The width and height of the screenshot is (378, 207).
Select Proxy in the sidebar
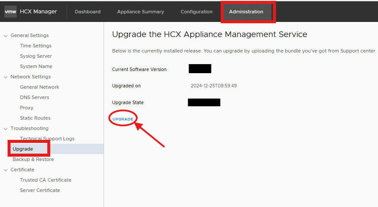click(26, 108)
